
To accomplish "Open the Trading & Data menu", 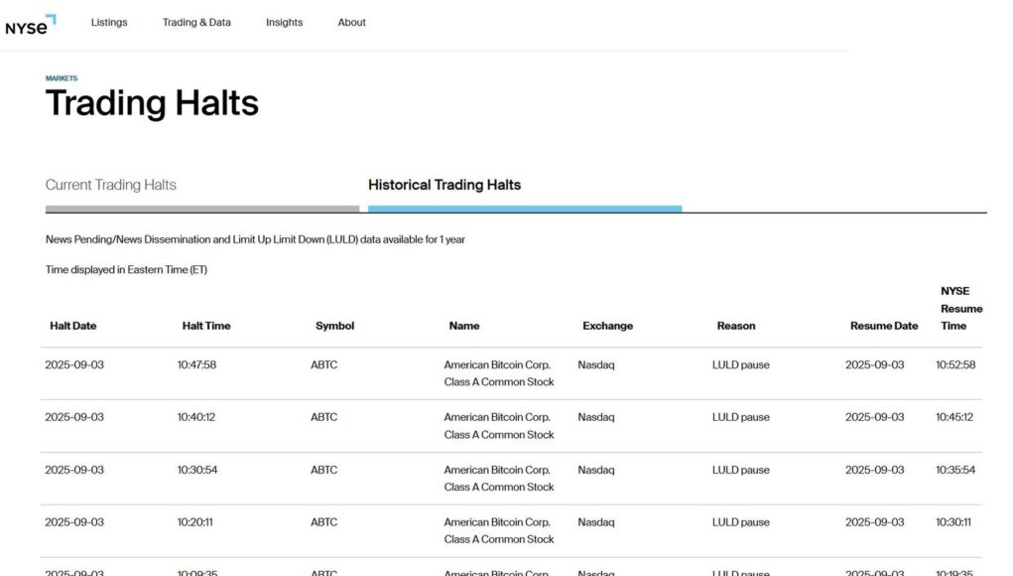I will click(x=196, y=22).
